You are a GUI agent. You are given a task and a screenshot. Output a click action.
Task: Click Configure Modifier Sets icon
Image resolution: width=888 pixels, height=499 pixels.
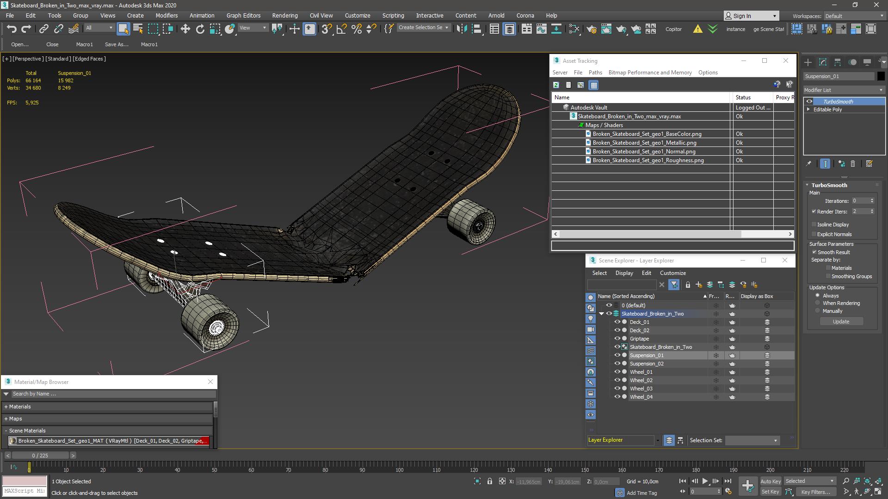point(869,164)
